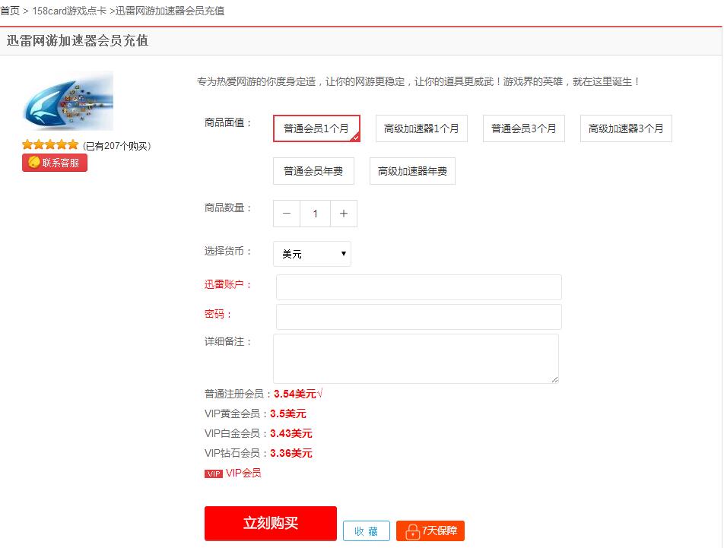Click the VIP黄金会员 3.5美元 price

coord(288,413)
